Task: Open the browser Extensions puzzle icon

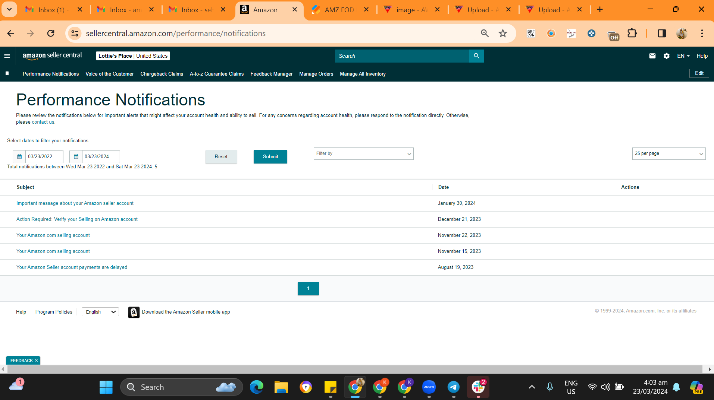Action: 632,34
